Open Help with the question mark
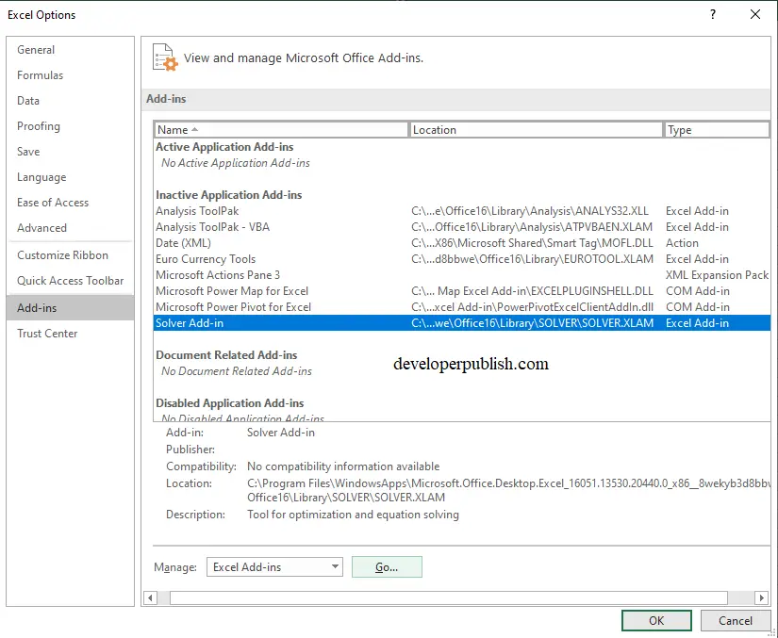Screen dimensions: 778x638 713,14
